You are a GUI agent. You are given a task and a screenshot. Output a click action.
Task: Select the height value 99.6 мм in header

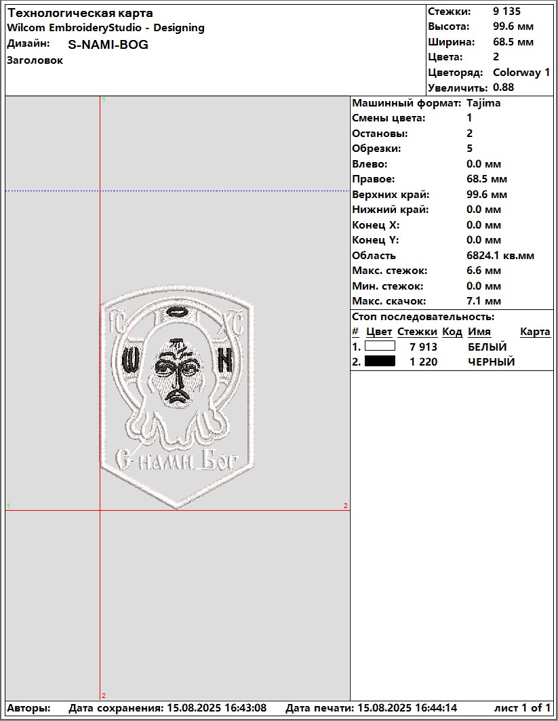point(513,26)
